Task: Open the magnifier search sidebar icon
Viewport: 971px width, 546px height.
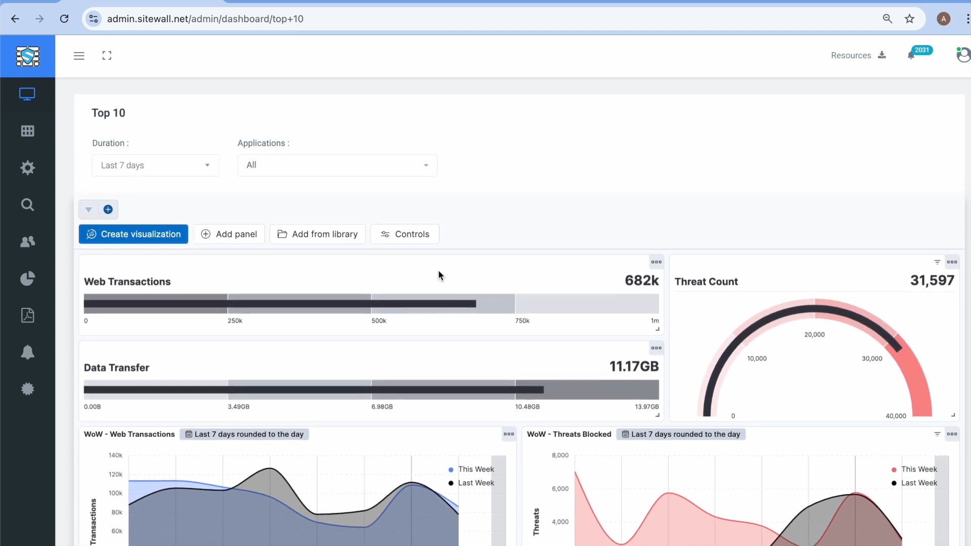Action: (27, 205)
